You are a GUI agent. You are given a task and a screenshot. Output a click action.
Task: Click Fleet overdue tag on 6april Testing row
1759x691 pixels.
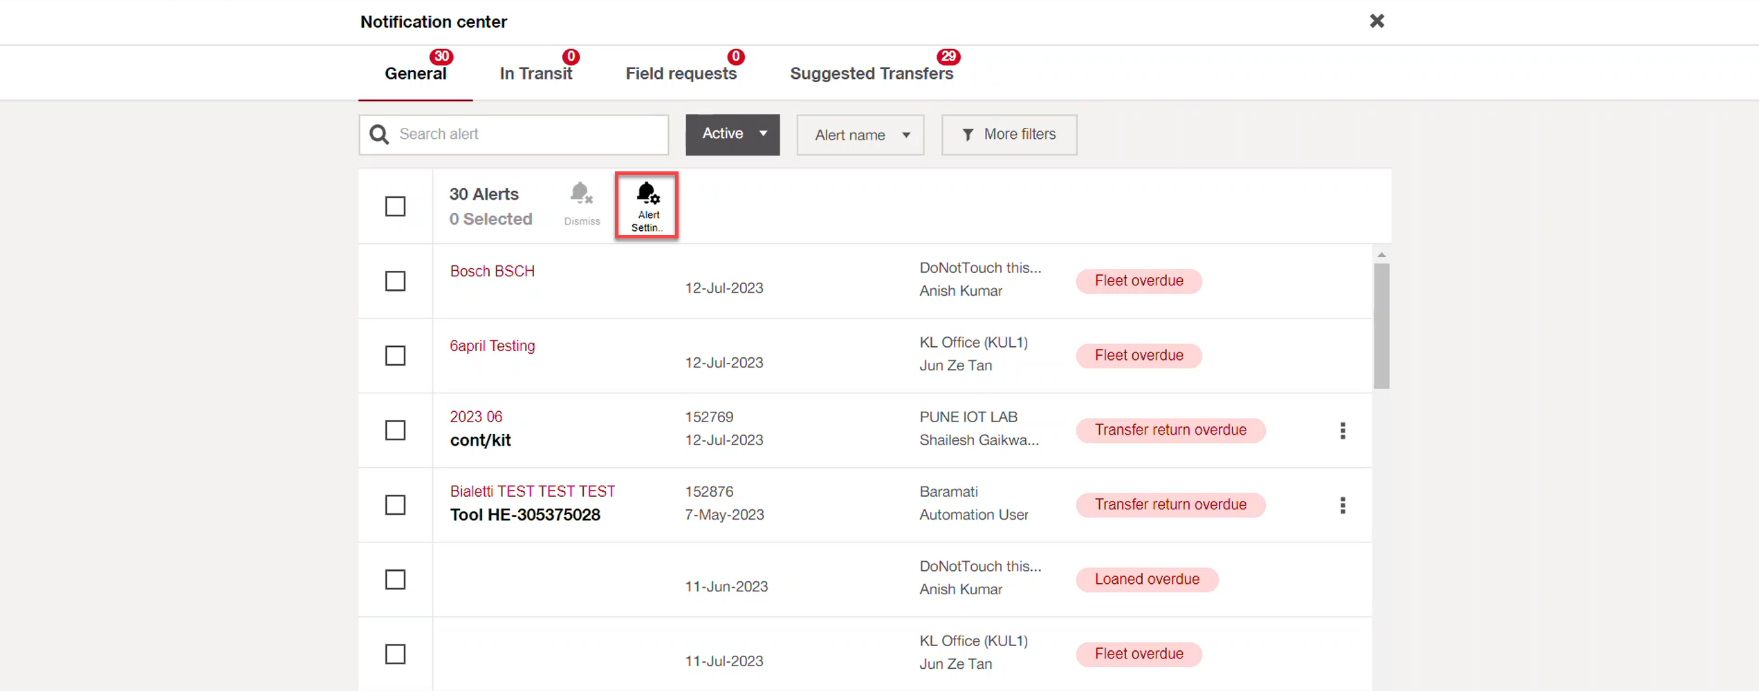1139,356
